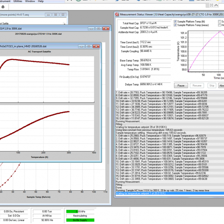Click the Base Samp Temp value 99.6763 K

(x=155, y=60)
